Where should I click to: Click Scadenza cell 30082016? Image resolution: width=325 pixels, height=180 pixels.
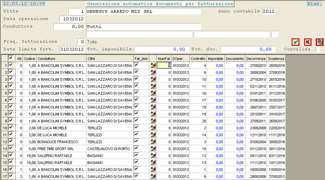tap(277, 142)
